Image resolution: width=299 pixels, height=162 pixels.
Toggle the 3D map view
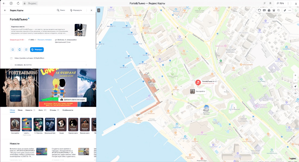(x=295, y=93)
